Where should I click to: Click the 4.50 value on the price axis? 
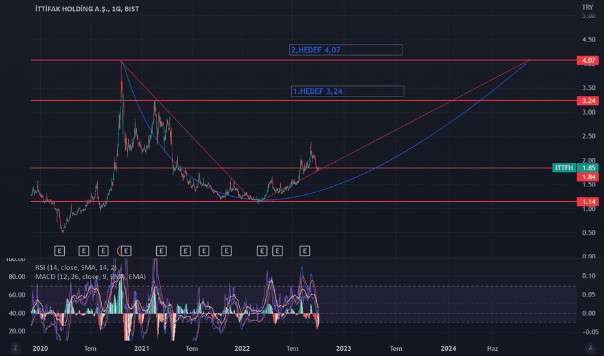[588, 39]
